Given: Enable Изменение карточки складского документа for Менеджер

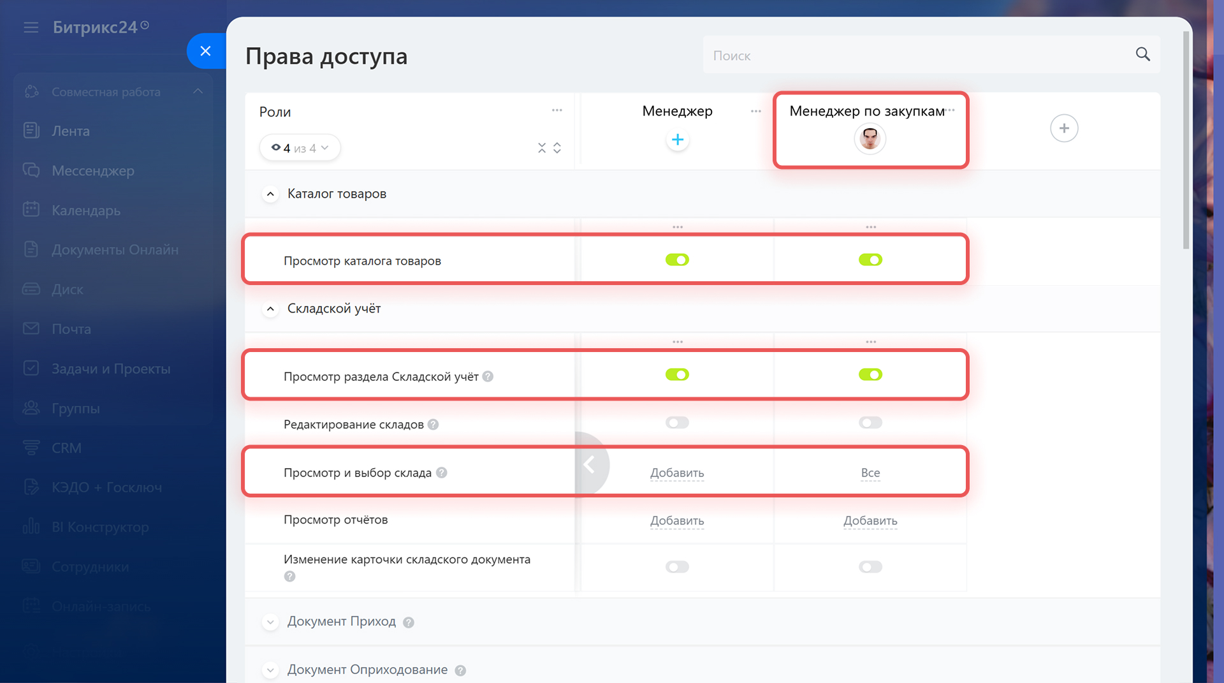Looking at the screenshot, I should (677, 566).
